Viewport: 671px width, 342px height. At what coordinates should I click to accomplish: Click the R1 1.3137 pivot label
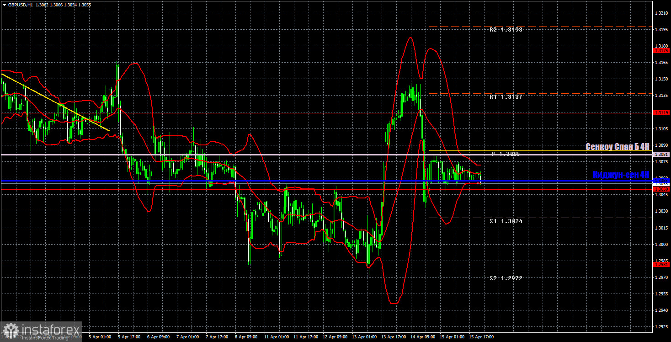coord(506,97)
